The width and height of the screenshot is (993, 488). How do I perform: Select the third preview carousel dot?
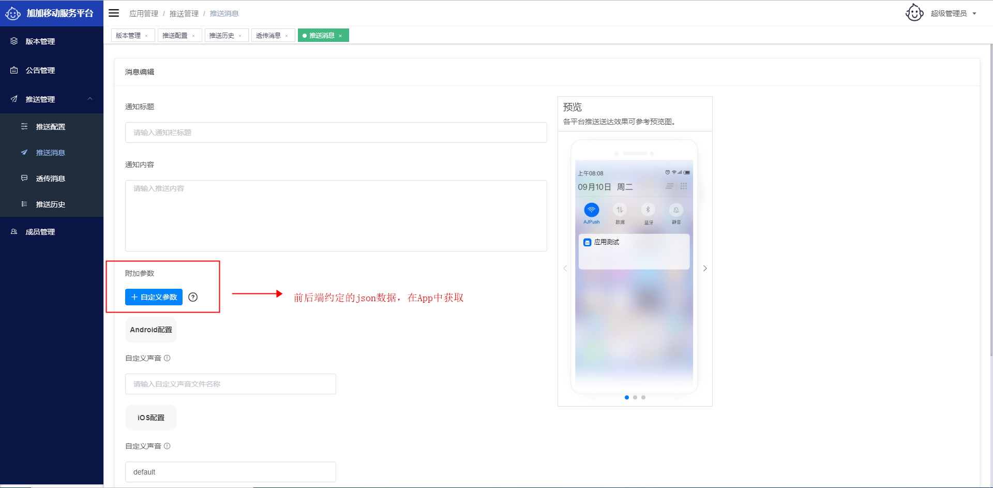tap(643, 397)
